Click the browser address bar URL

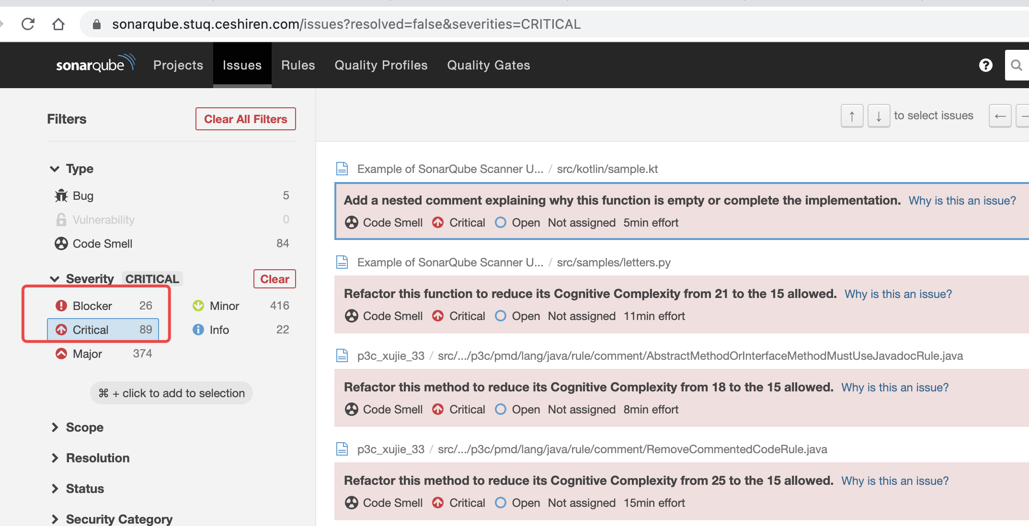(346, 24)
